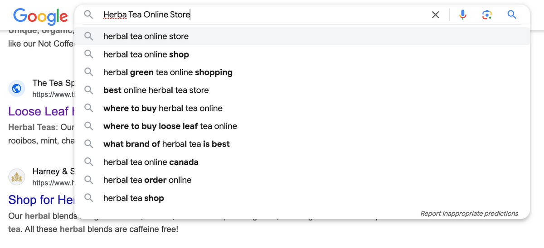Click magnifier icon beside 'herbal tea online canada'
The height and width of the screenshot is (248, 544).
(x=89, y=162)
